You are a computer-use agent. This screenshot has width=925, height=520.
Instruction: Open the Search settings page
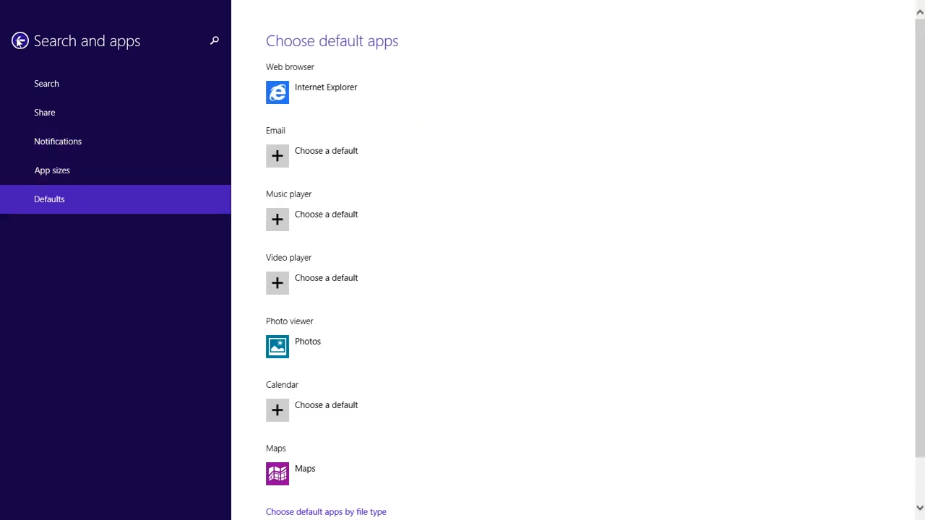coord(46,84)
